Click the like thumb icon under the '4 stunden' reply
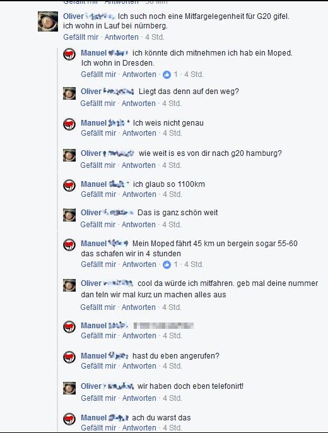 [167, 264]
